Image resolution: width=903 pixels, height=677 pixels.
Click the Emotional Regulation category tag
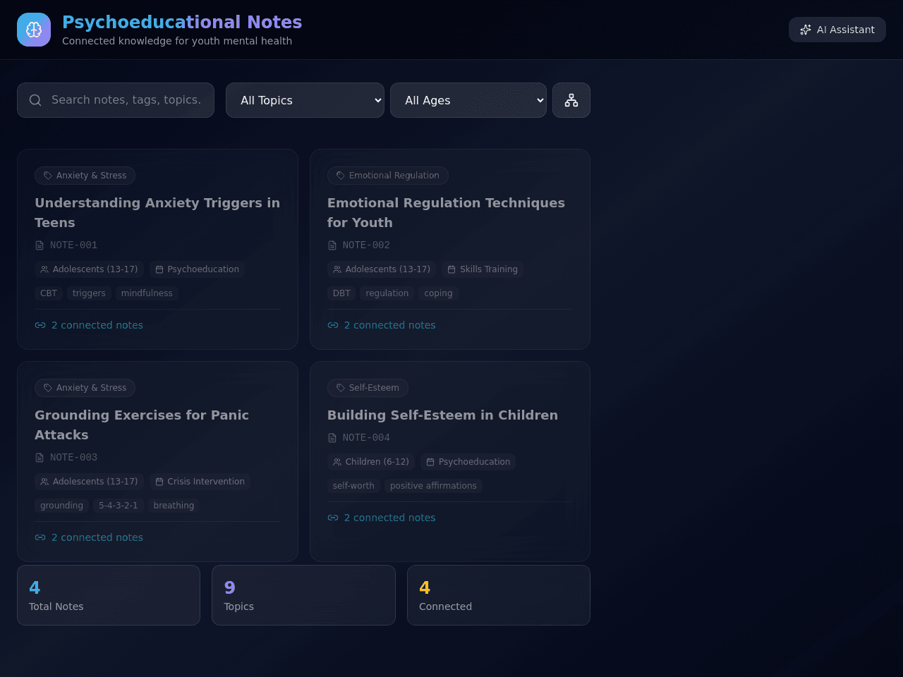click(388, 176)
